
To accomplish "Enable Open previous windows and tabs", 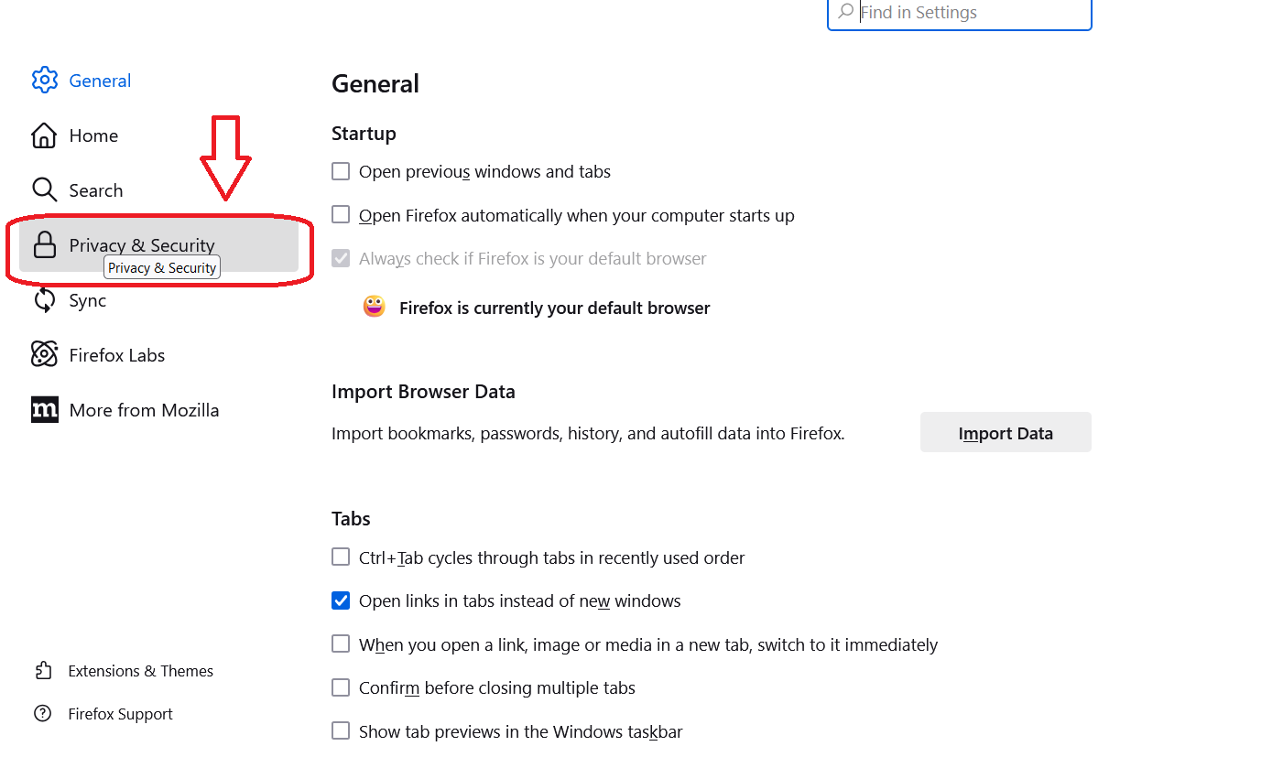I will tap(341, 171).
